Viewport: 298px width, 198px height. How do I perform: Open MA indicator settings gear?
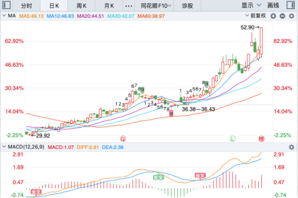click(x=292, y=16)
